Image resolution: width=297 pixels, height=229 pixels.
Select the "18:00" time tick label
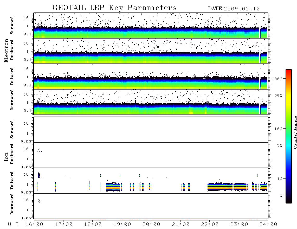pos(93,225)
